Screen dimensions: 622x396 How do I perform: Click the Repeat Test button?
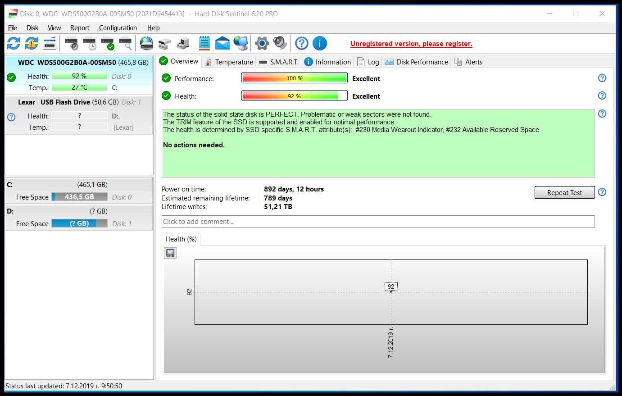coord(564,192)
